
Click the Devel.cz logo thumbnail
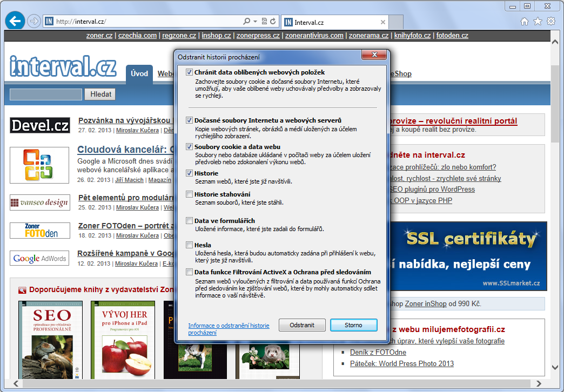point(40,125)
